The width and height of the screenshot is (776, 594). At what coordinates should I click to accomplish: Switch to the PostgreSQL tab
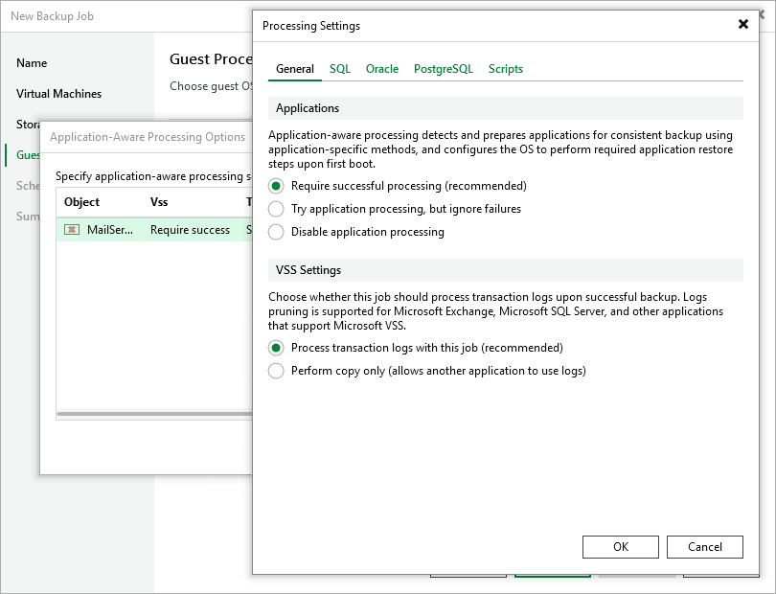click(443, 69)
